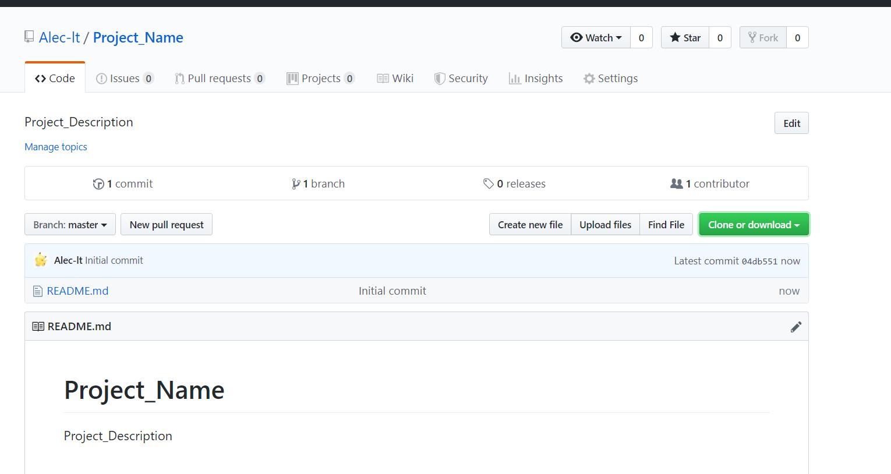View the Insights tab
Viewport: 891px width, 474px height.
click(x=536, y=79)
